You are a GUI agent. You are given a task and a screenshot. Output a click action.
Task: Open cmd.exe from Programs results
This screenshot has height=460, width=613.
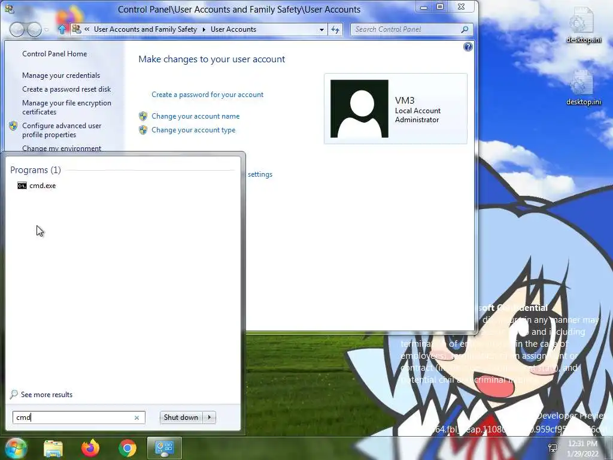(x=37, y=186)
